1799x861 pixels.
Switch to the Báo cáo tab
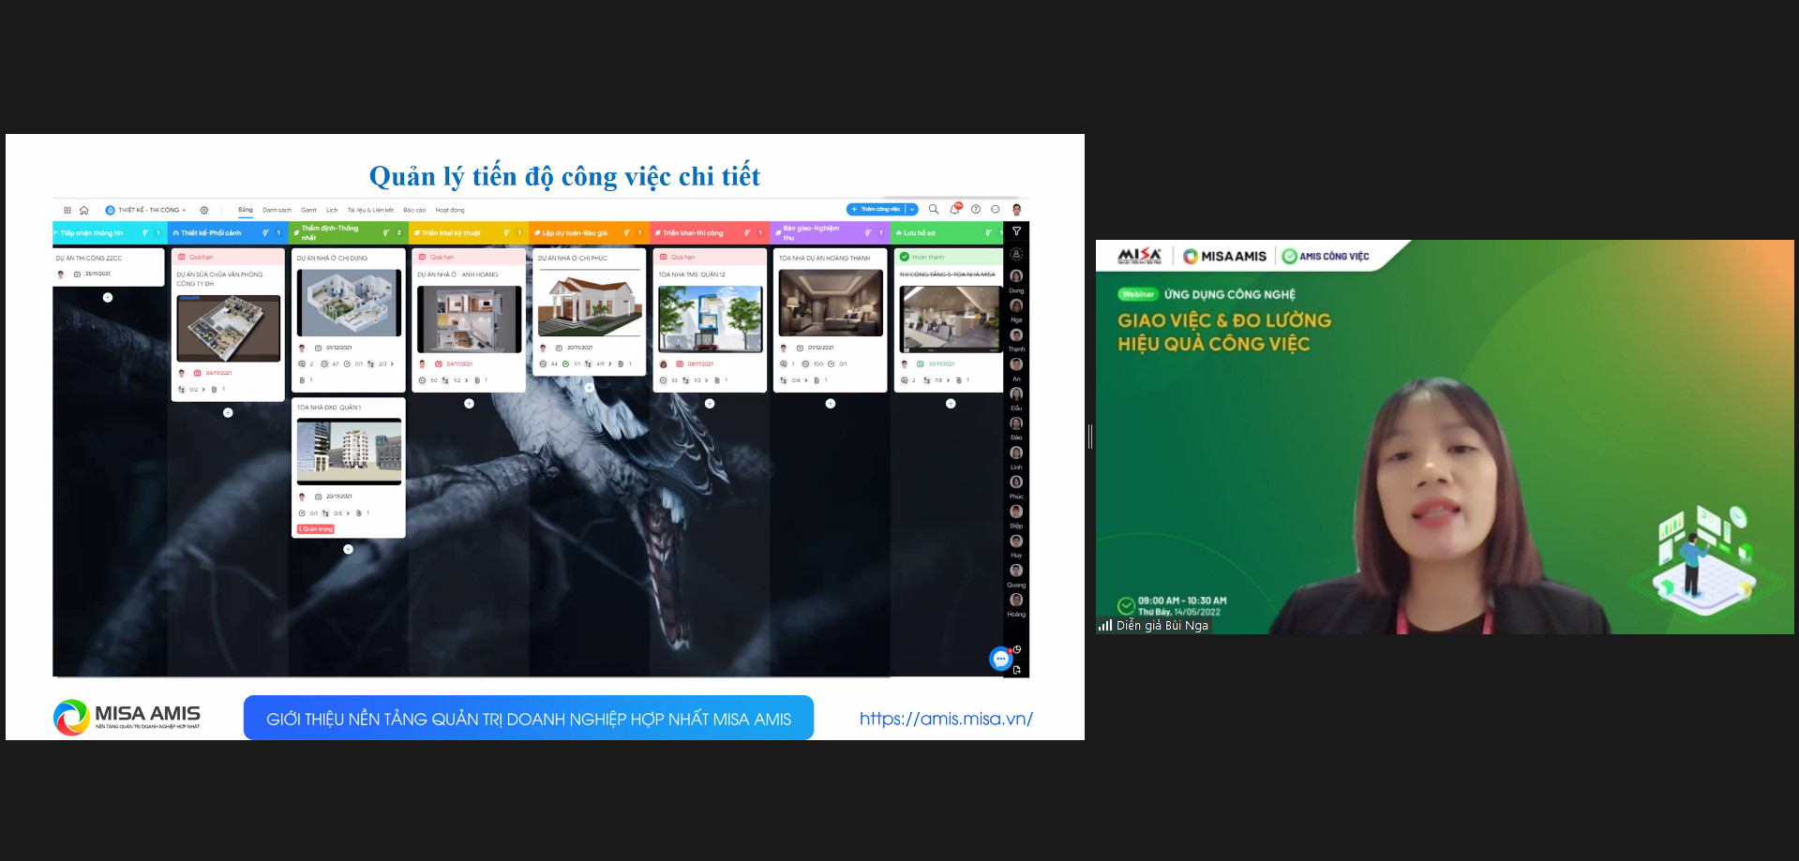click(x=414, y=210)
